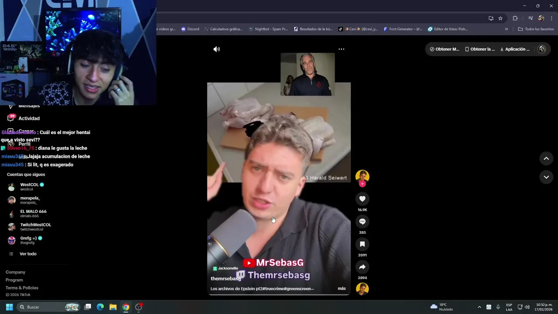Expand hidden bookmarks with the double chevron
Image resolution: width=558 pixels, height=314 pixels.
(x=507, y=29)
